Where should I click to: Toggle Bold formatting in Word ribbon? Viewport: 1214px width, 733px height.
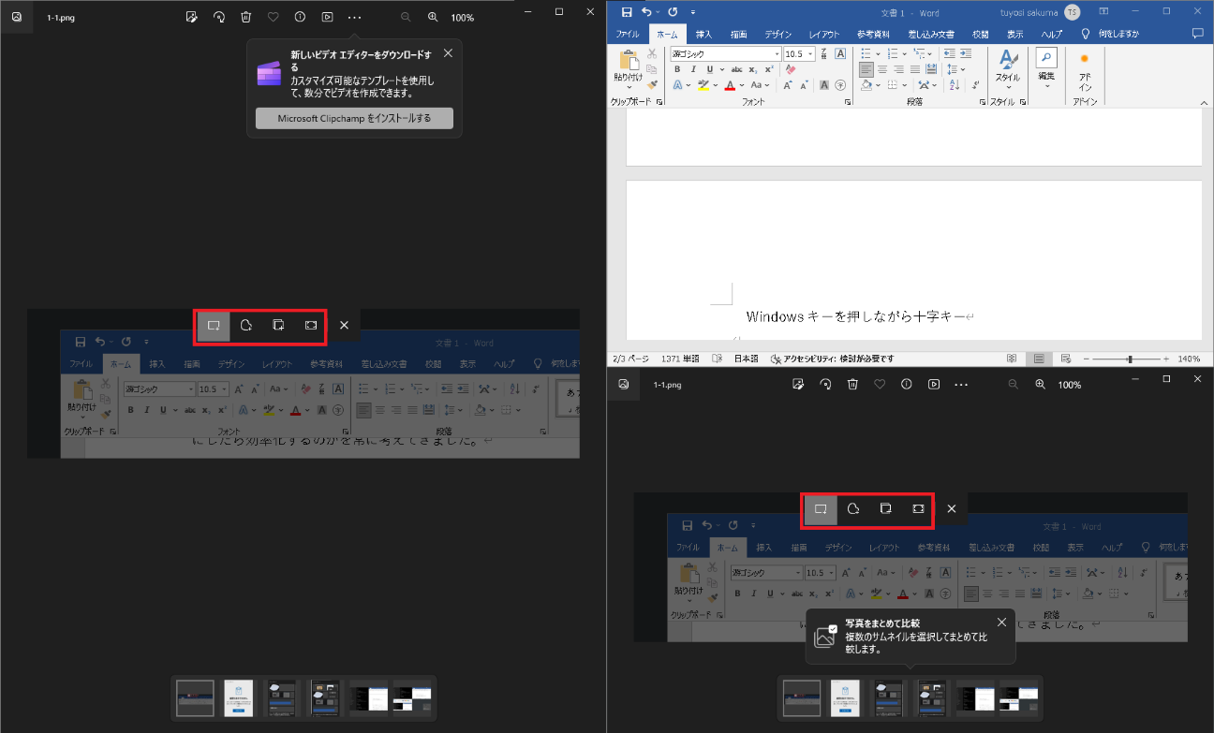pos(677,69)
